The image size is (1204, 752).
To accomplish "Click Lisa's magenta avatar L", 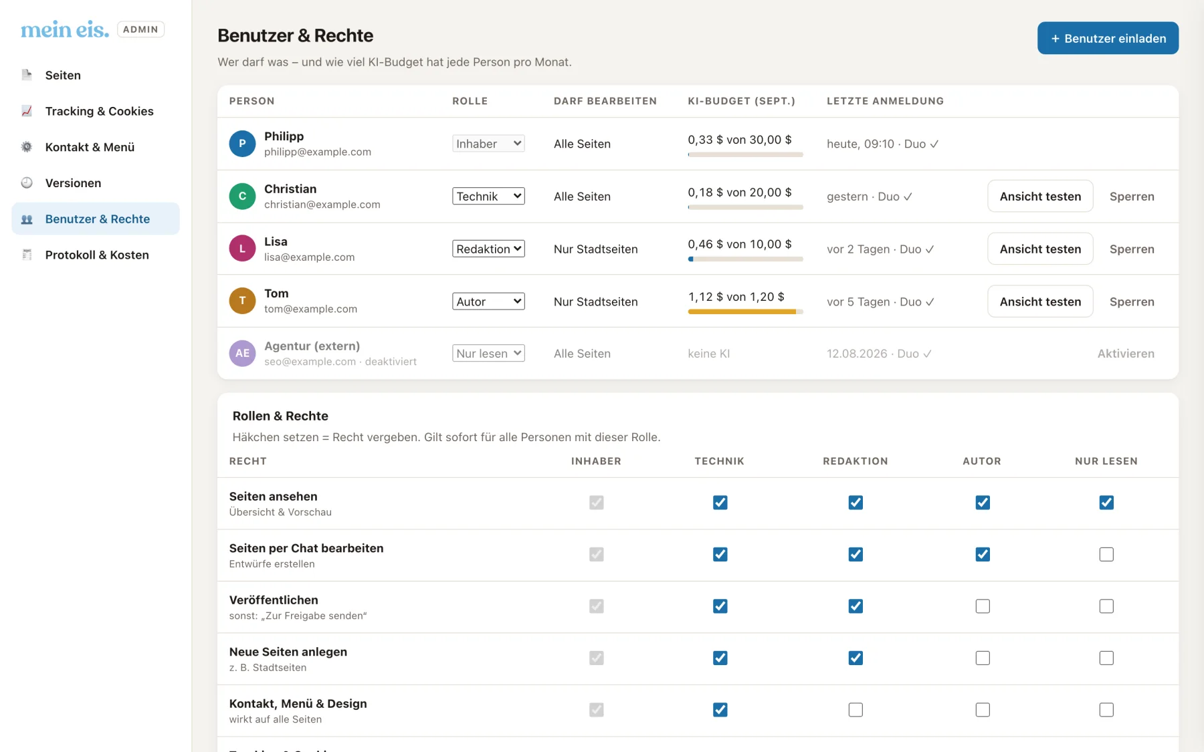I will click(242, 249).
